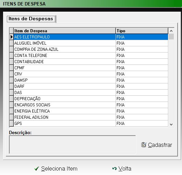Click the row selector box beside DAMSP
The height and width of the screenshot is (175, 182).
(12, 80)
